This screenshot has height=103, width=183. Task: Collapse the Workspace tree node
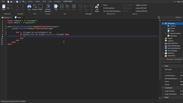pyautogui.click(x=163, y=23)
